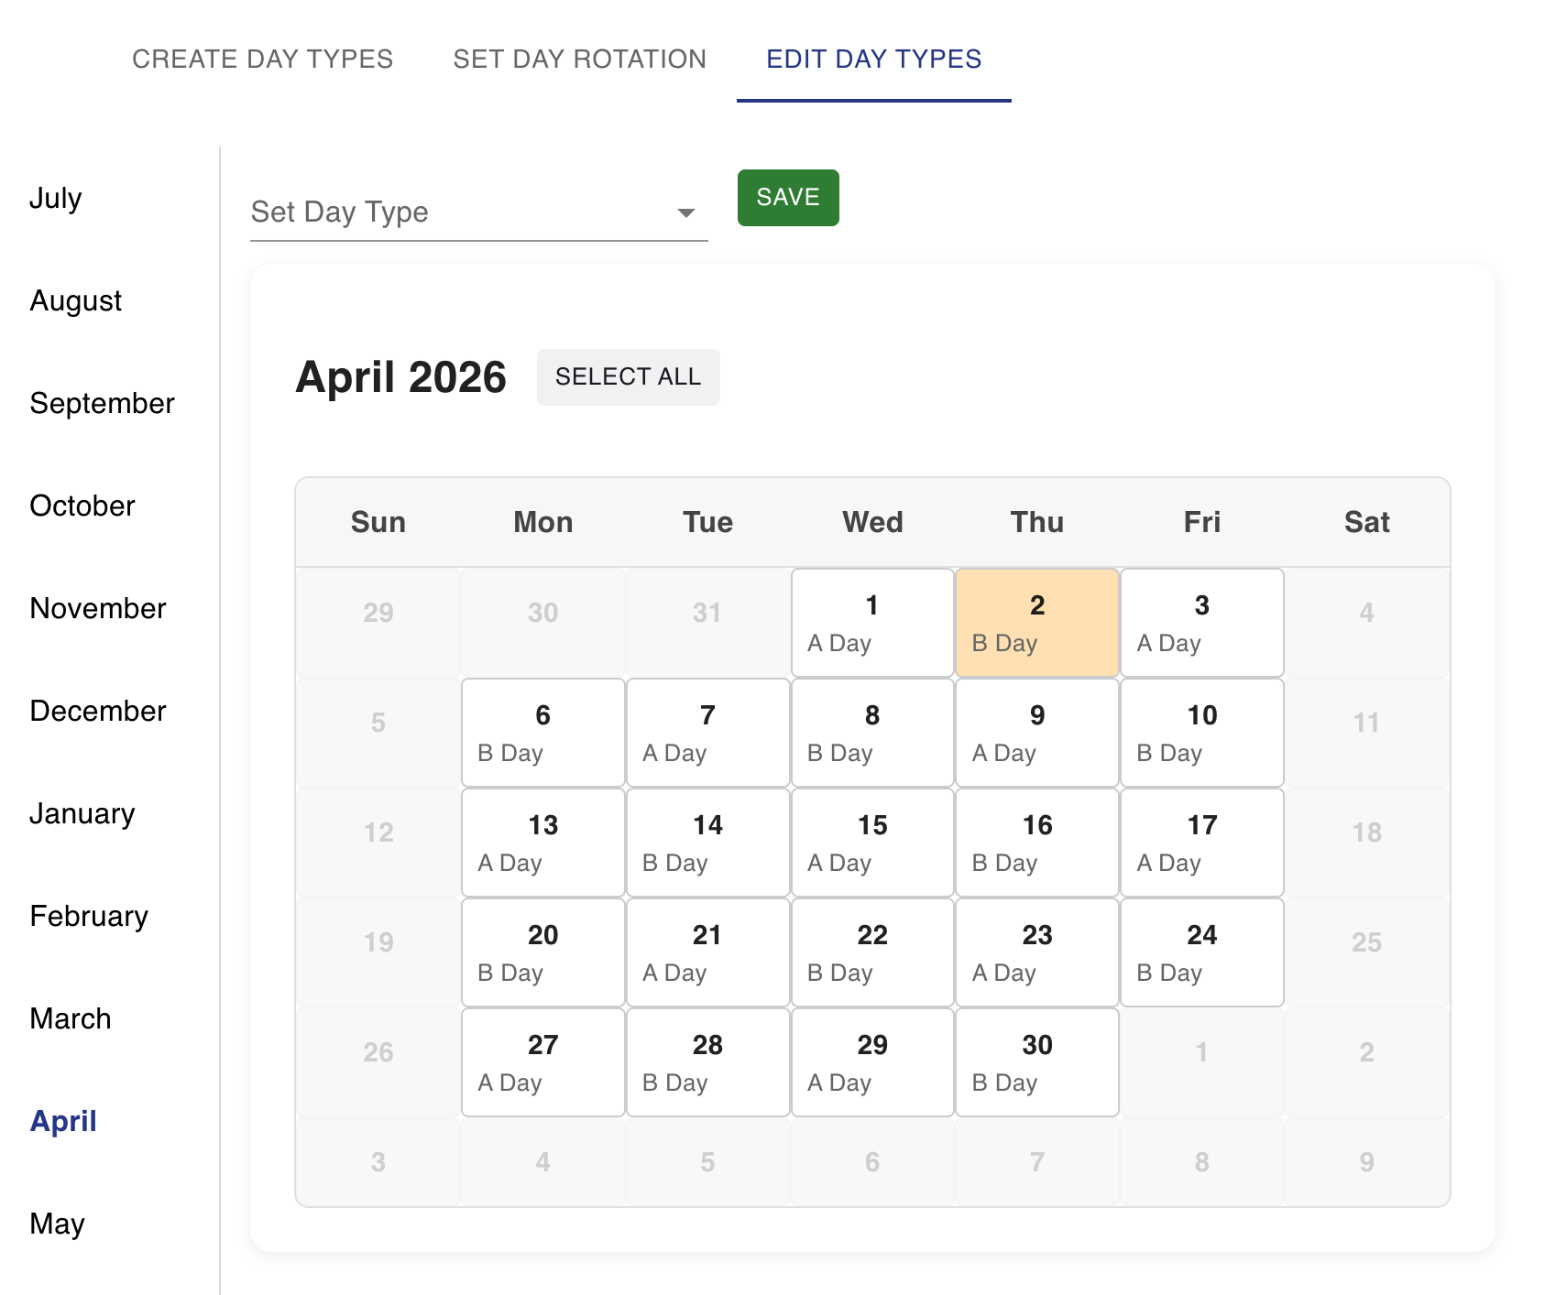The image size is (1556, 1295).
Task: Select September in the month list
Action: tap(102, 403)
